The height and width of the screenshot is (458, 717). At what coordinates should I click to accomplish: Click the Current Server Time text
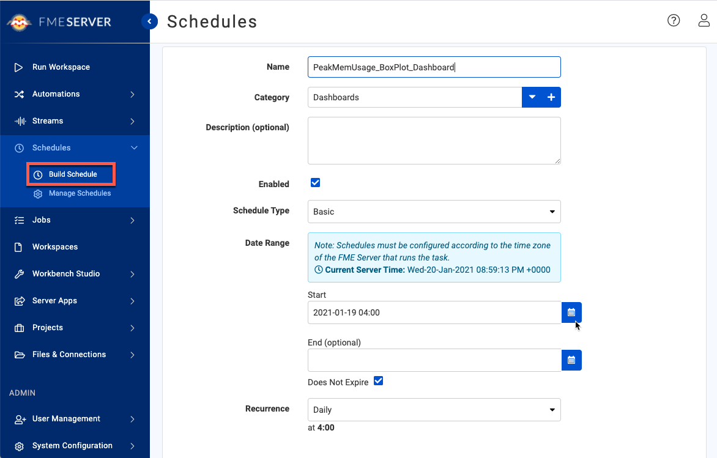433,270
